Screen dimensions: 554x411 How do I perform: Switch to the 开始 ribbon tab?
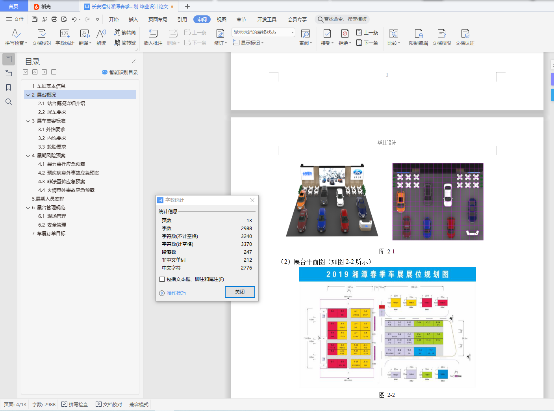[114, 19]
